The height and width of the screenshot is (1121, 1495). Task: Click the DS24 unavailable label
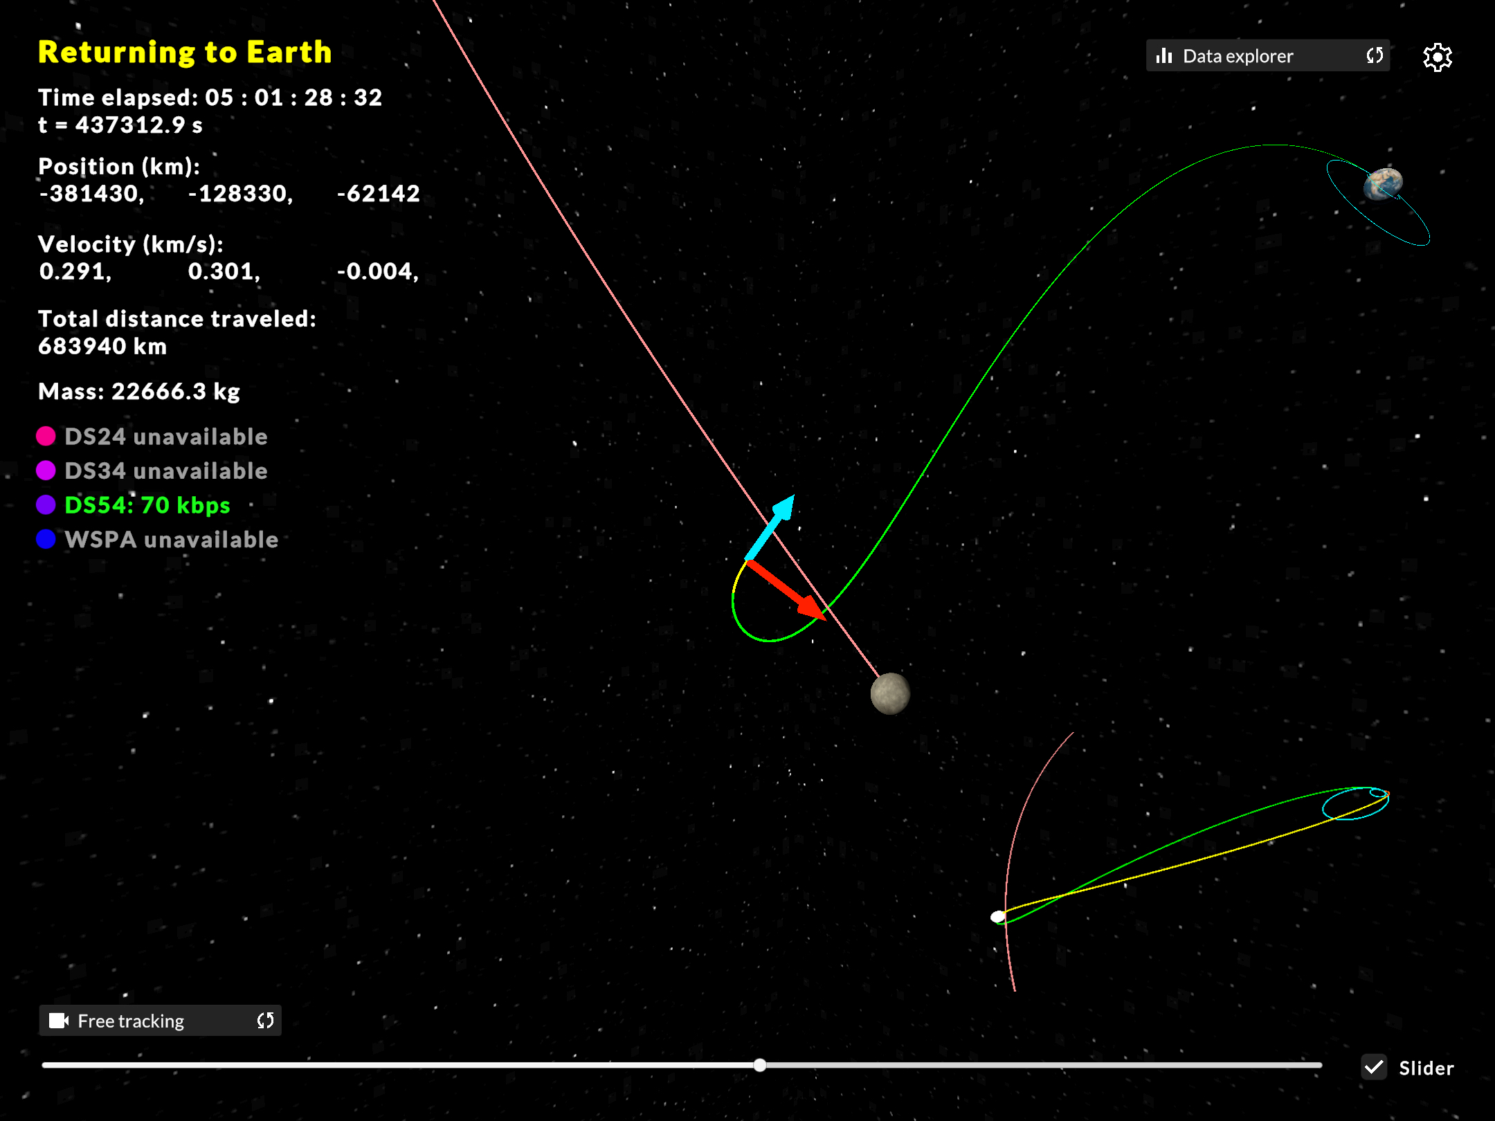point(166,437)
